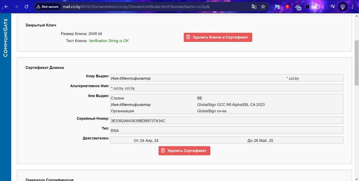Click the Удалить Ключи и Сертификат button

coord(218,37)
